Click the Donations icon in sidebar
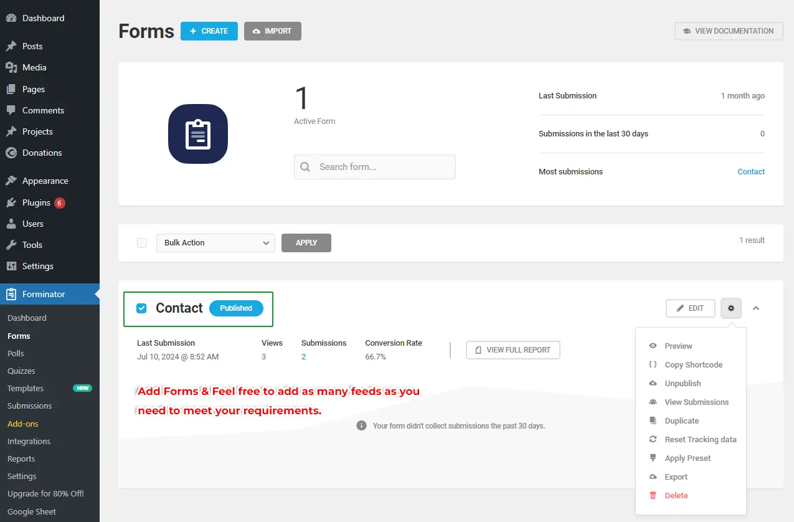The height and width of the screenshot is (522, 794). pos(11,153)
